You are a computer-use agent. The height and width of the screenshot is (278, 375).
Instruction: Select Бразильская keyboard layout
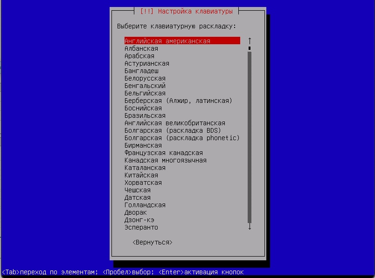(x=145, y=115)
